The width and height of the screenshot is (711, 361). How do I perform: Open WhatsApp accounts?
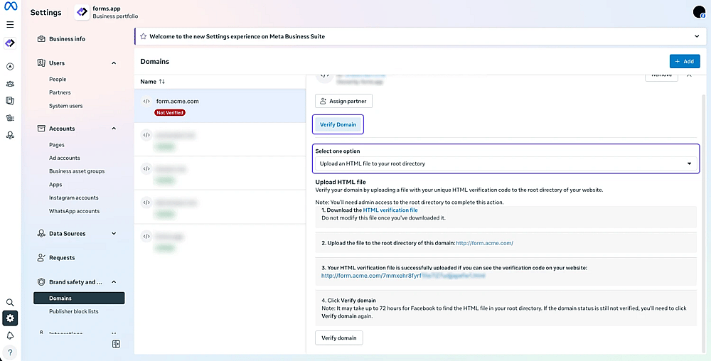(x=75, y=211)
